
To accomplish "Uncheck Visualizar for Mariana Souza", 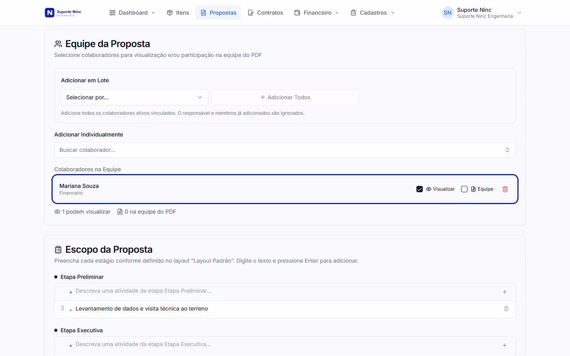I will point(420,189).
